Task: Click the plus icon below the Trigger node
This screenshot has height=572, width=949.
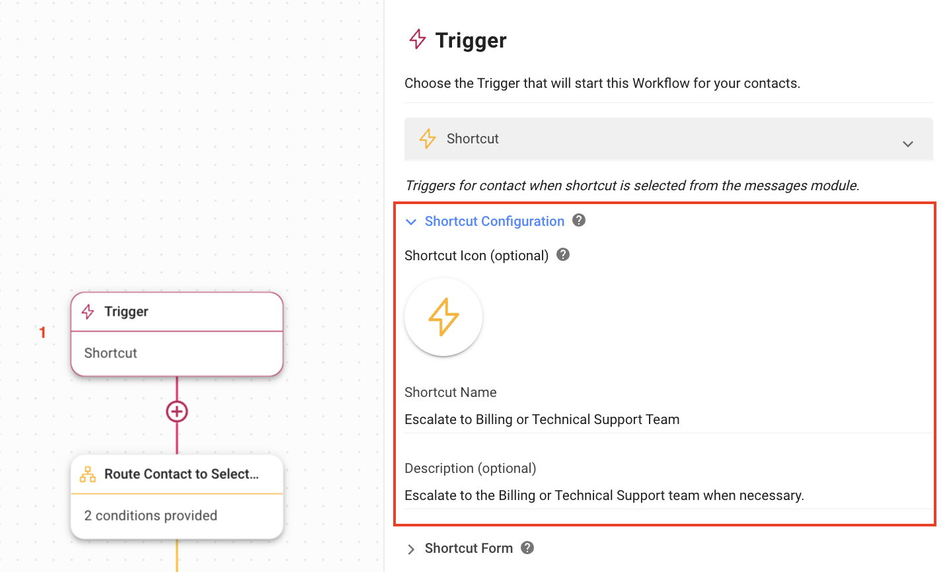Action: point(177,411)
